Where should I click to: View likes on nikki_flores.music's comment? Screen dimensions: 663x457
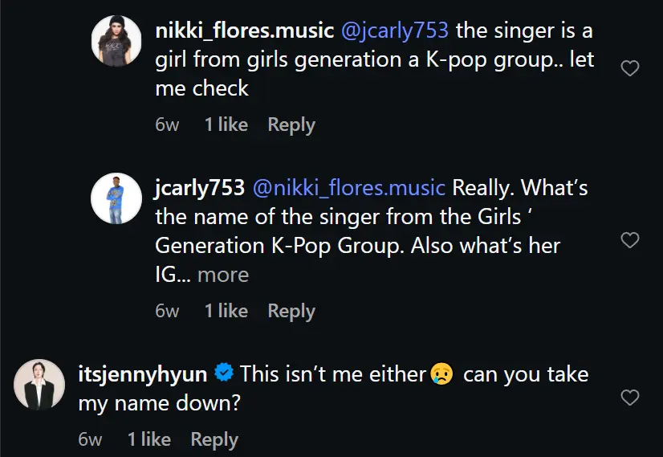click(226, 124)
